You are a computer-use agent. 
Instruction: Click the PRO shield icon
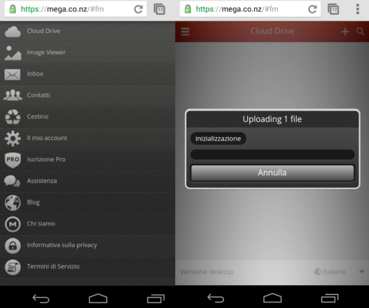click(13, 160)
